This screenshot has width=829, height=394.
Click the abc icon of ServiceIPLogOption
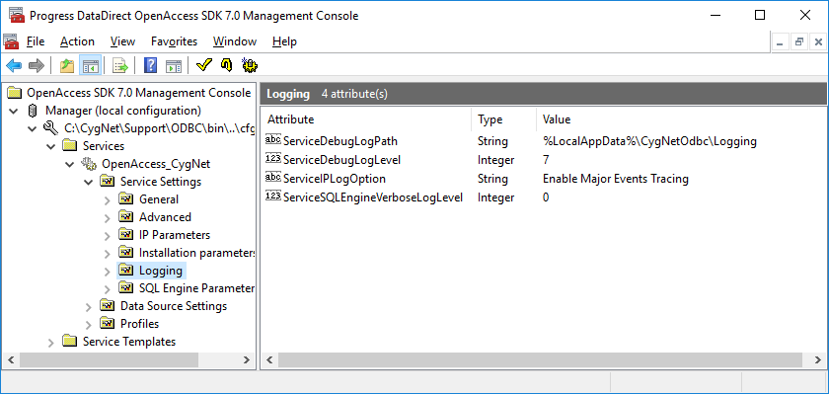(272, 178)
